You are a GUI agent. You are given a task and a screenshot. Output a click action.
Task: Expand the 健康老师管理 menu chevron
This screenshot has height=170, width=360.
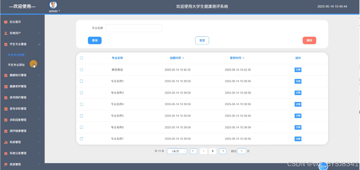point(39,87)
